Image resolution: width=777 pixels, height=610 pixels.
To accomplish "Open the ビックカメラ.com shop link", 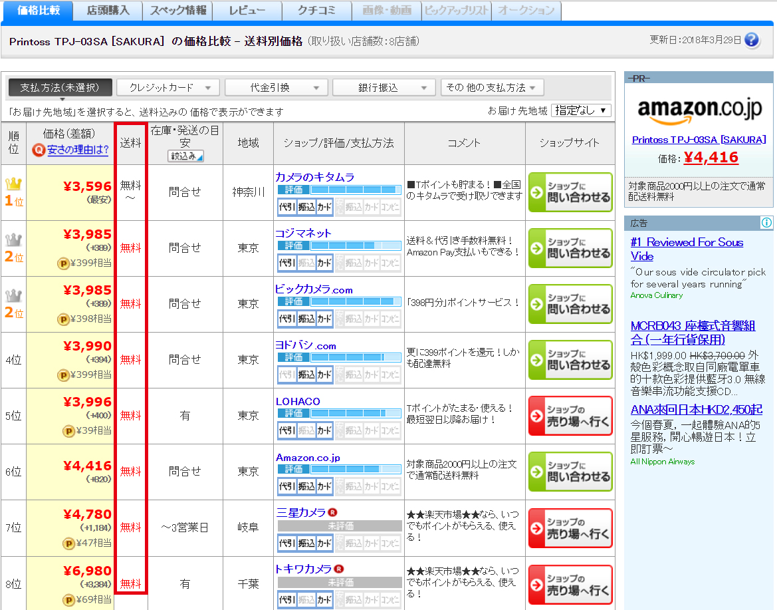I will pyautogui.click(x=314, y=289).
